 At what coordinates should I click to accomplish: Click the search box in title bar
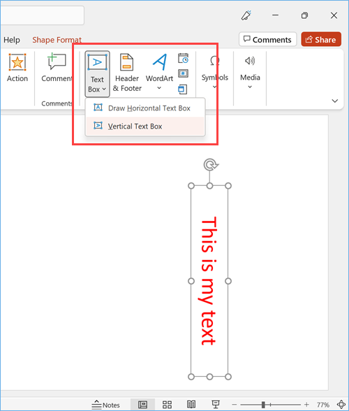(42, 15)
